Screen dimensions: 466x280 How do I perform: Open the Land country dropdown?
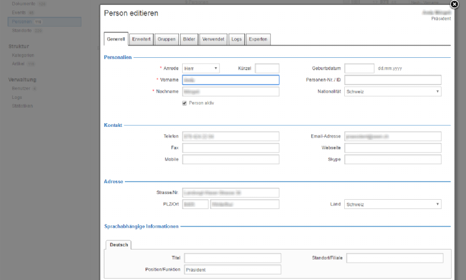coord(393,204)
